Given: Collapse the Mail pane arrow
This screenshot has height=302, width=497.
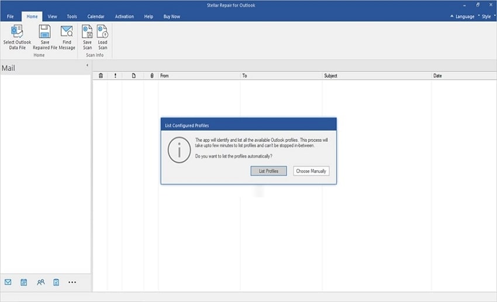Looking at the screenshot, I should (x=87, y=65).
